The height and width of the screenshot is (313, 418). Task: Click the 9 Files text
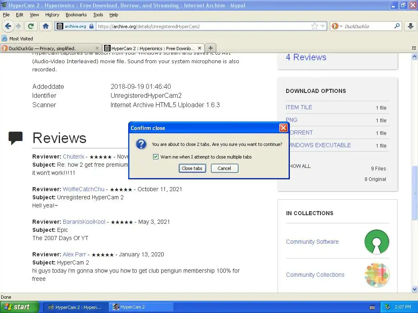[x=378, y=168]
